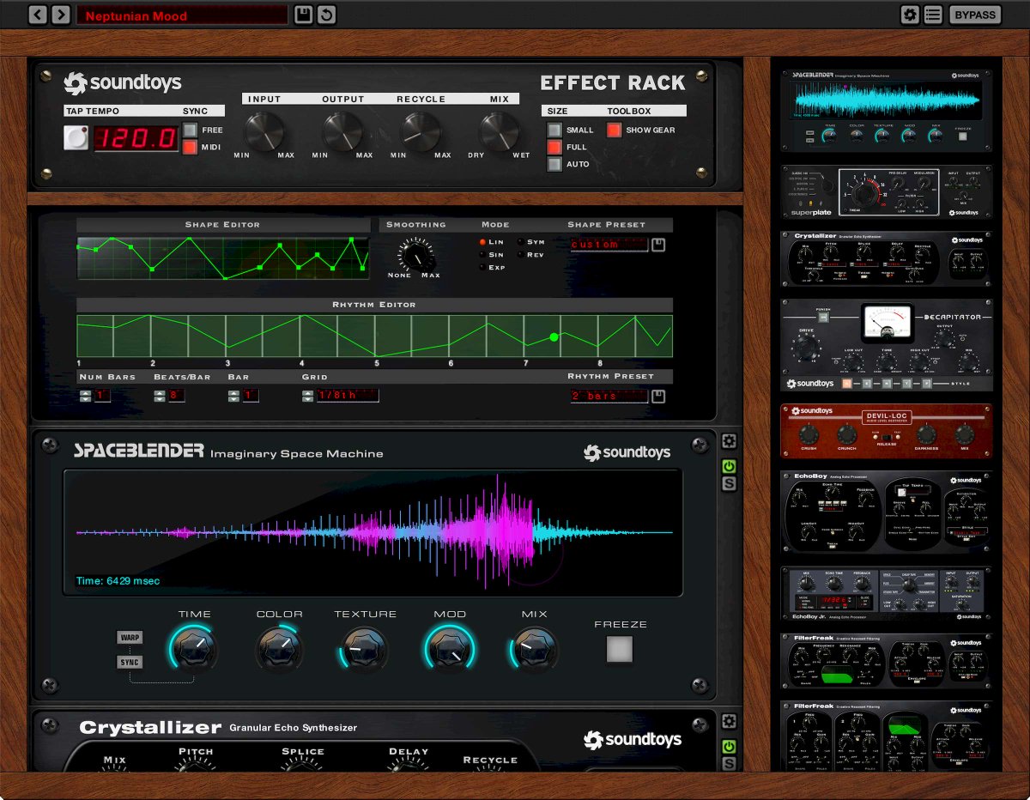Select SIN mode

tap(482, 255)
